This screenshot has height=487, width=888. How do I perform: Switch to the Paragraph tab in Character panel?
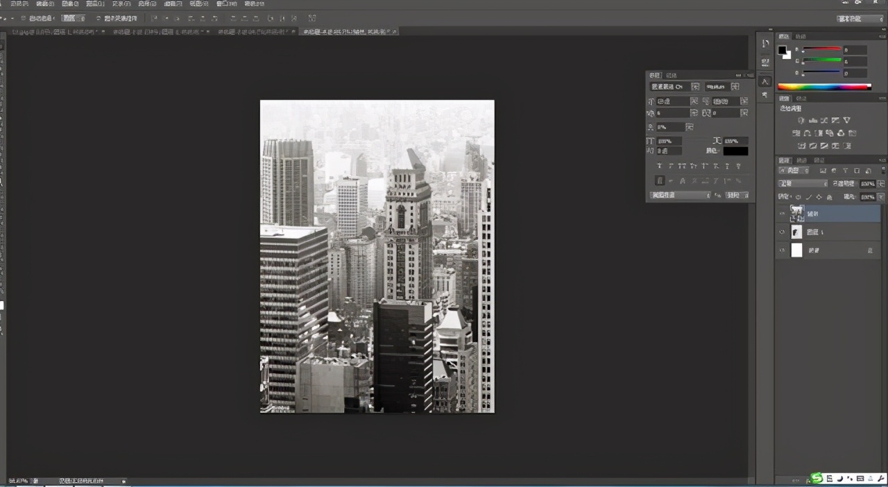pos(672,75)
